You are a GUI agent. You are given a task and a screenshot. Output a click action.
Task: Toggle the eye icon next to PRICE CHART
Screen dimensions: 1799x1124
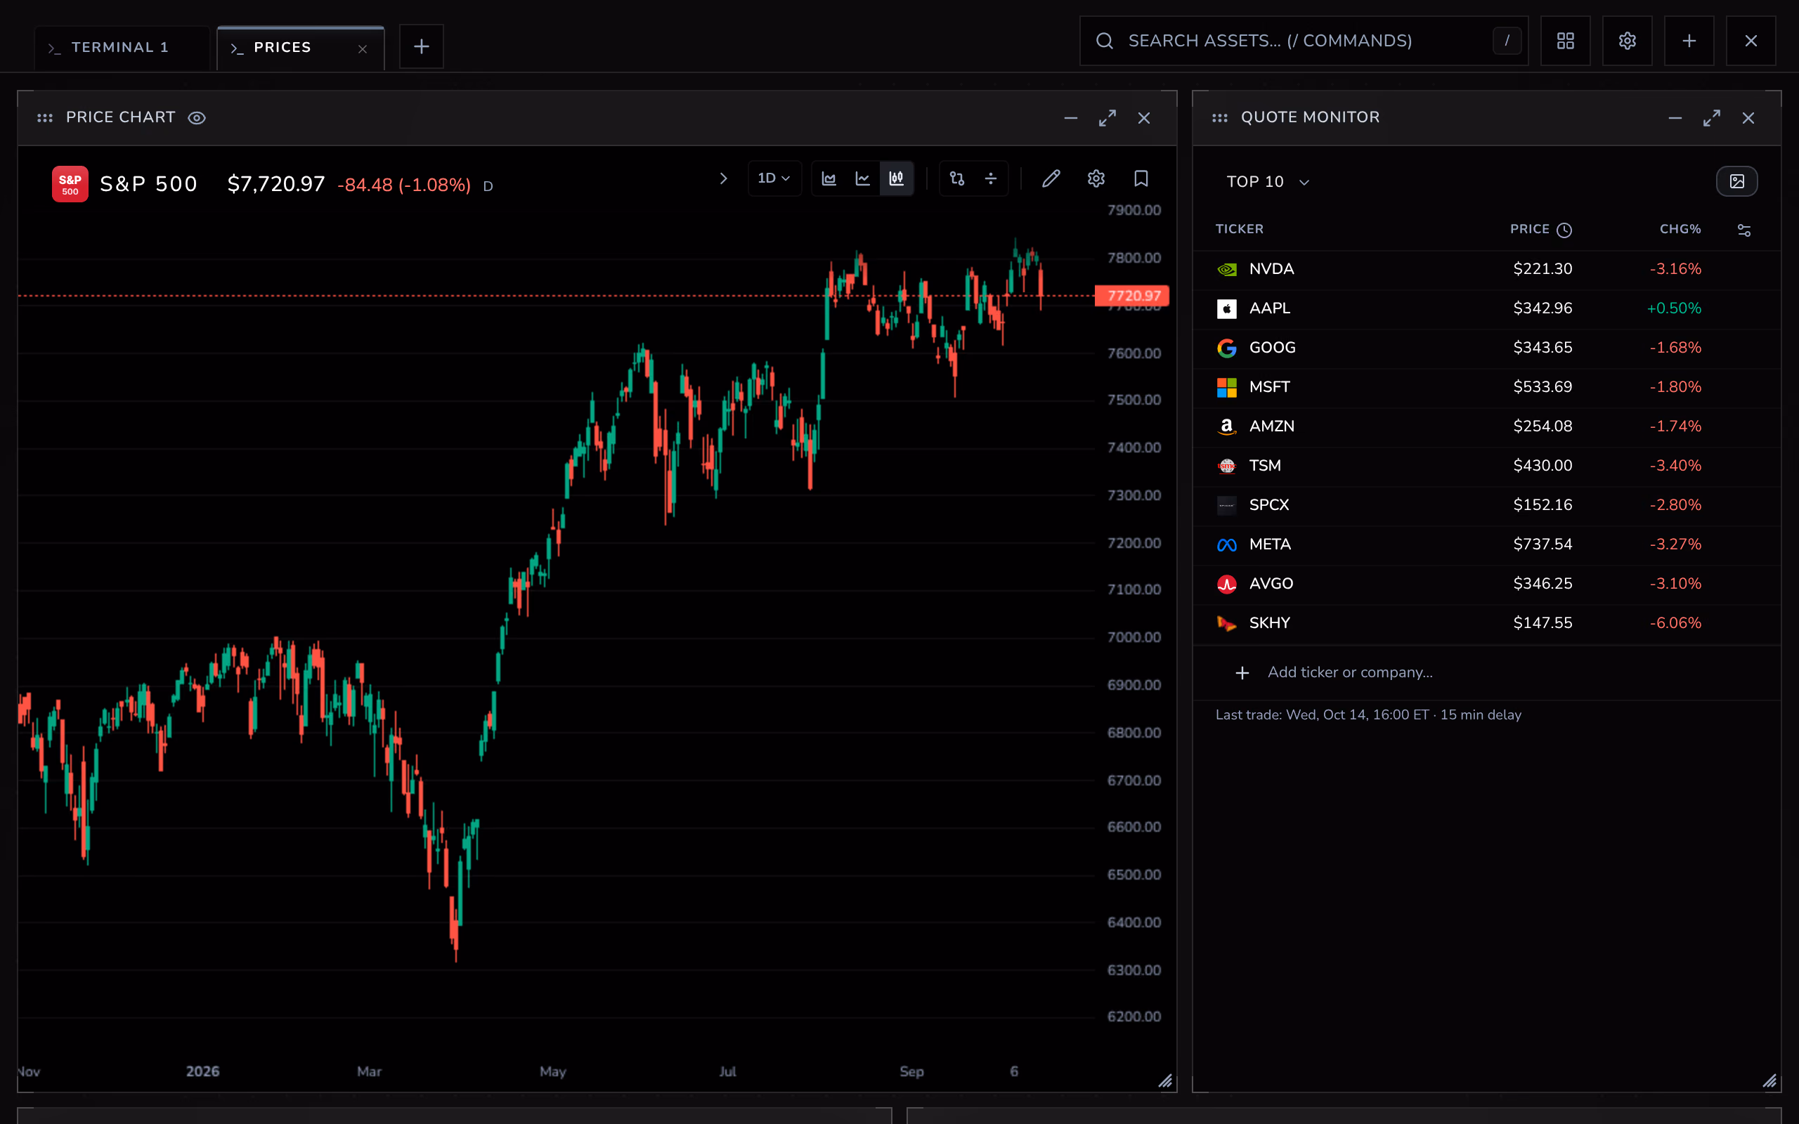pos(196,118)
